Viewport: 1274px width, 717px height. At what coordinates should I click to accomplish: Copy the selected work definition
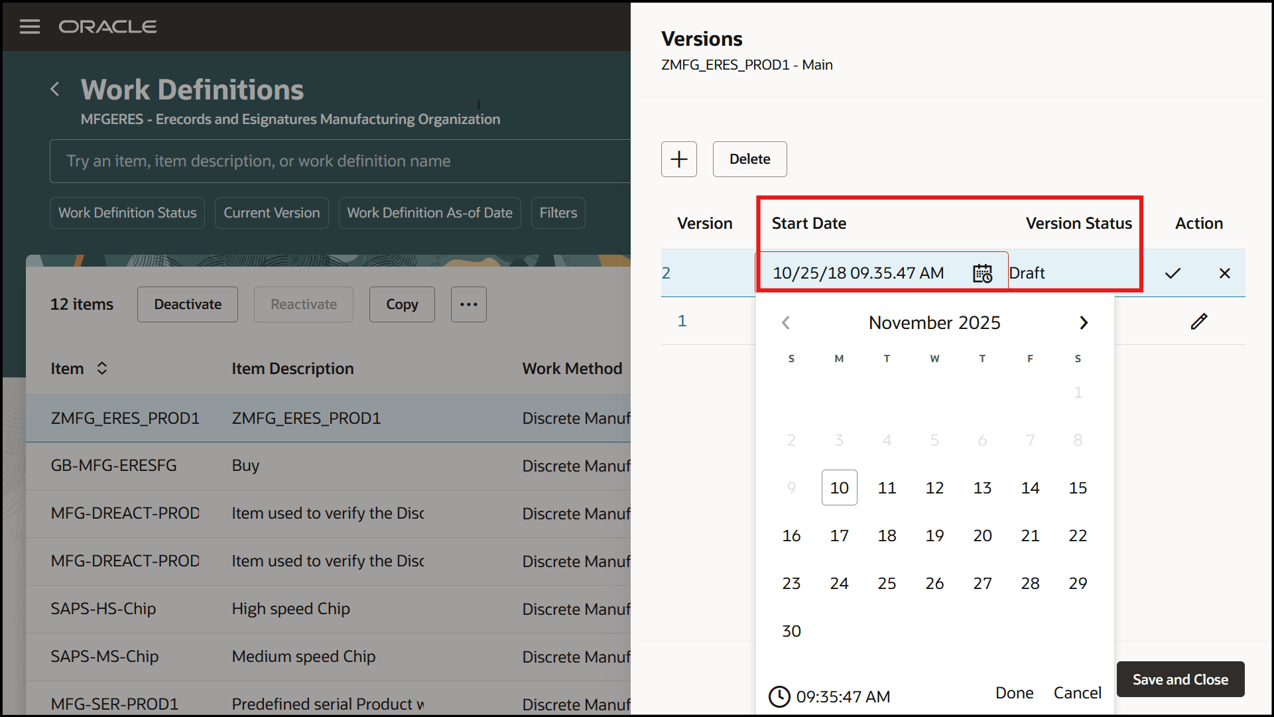[x=401, y=304]
